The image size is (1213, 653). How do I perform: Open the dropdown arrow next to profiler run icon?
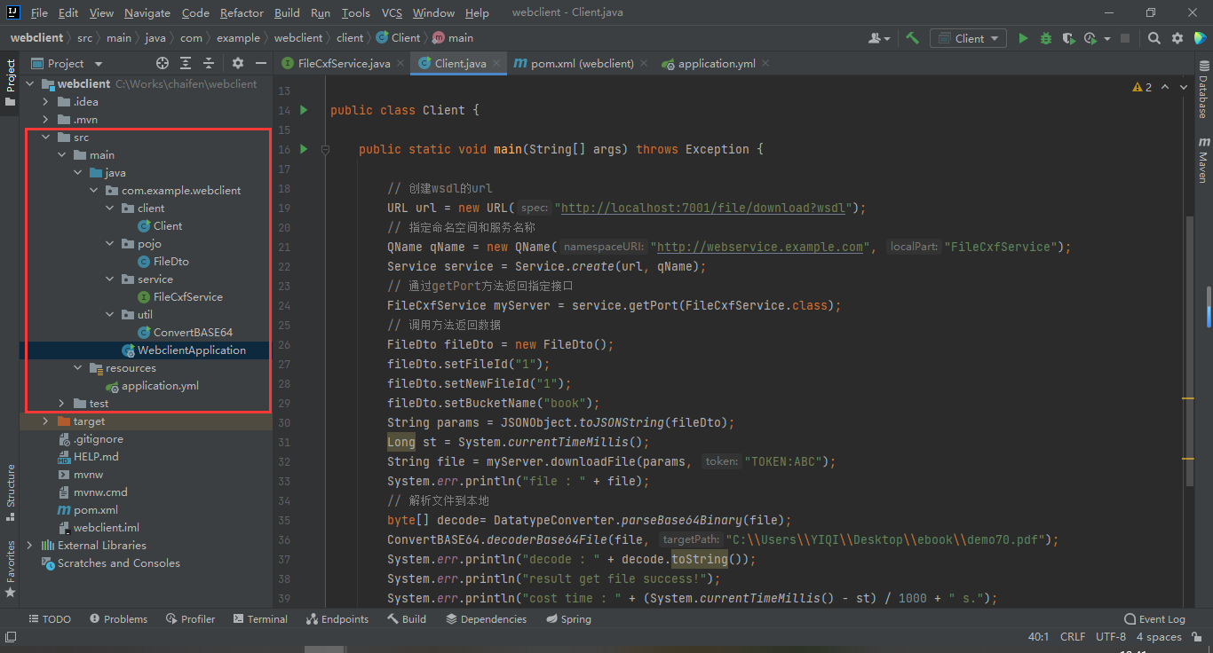click(x=1107, y=38)
